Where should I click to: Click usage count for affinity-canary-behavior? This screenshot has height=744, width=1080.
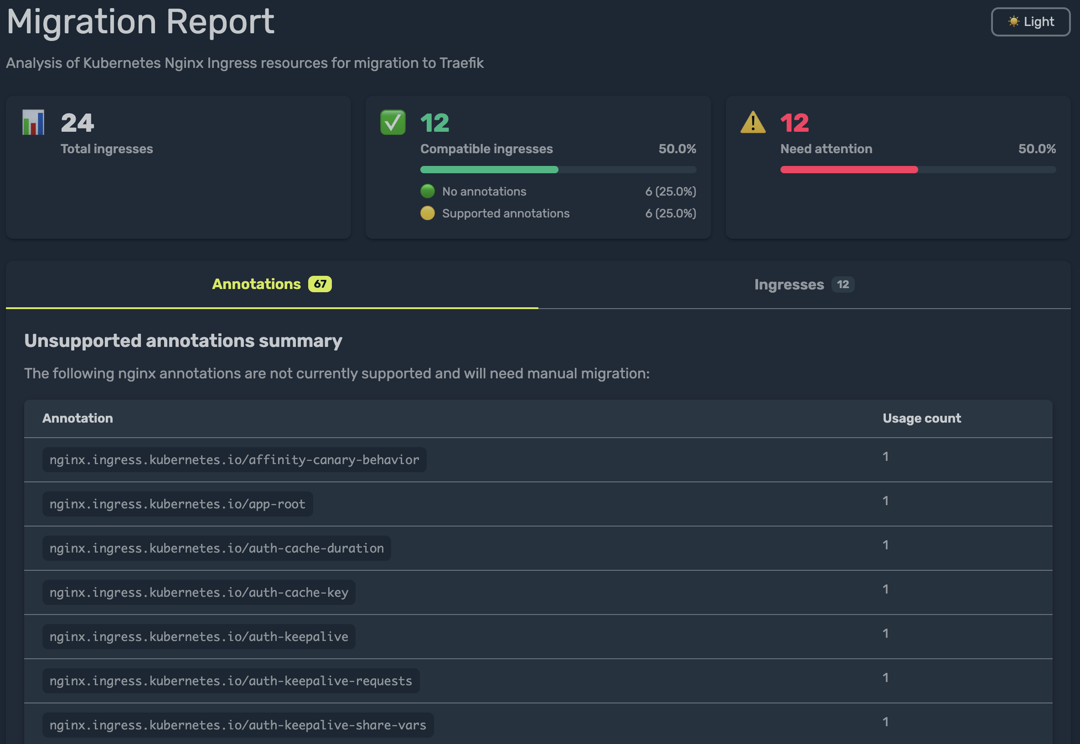pos(885,456)
